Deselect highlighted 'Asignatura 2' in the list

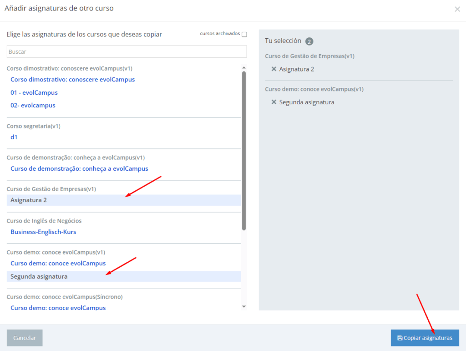click(29, 200)
